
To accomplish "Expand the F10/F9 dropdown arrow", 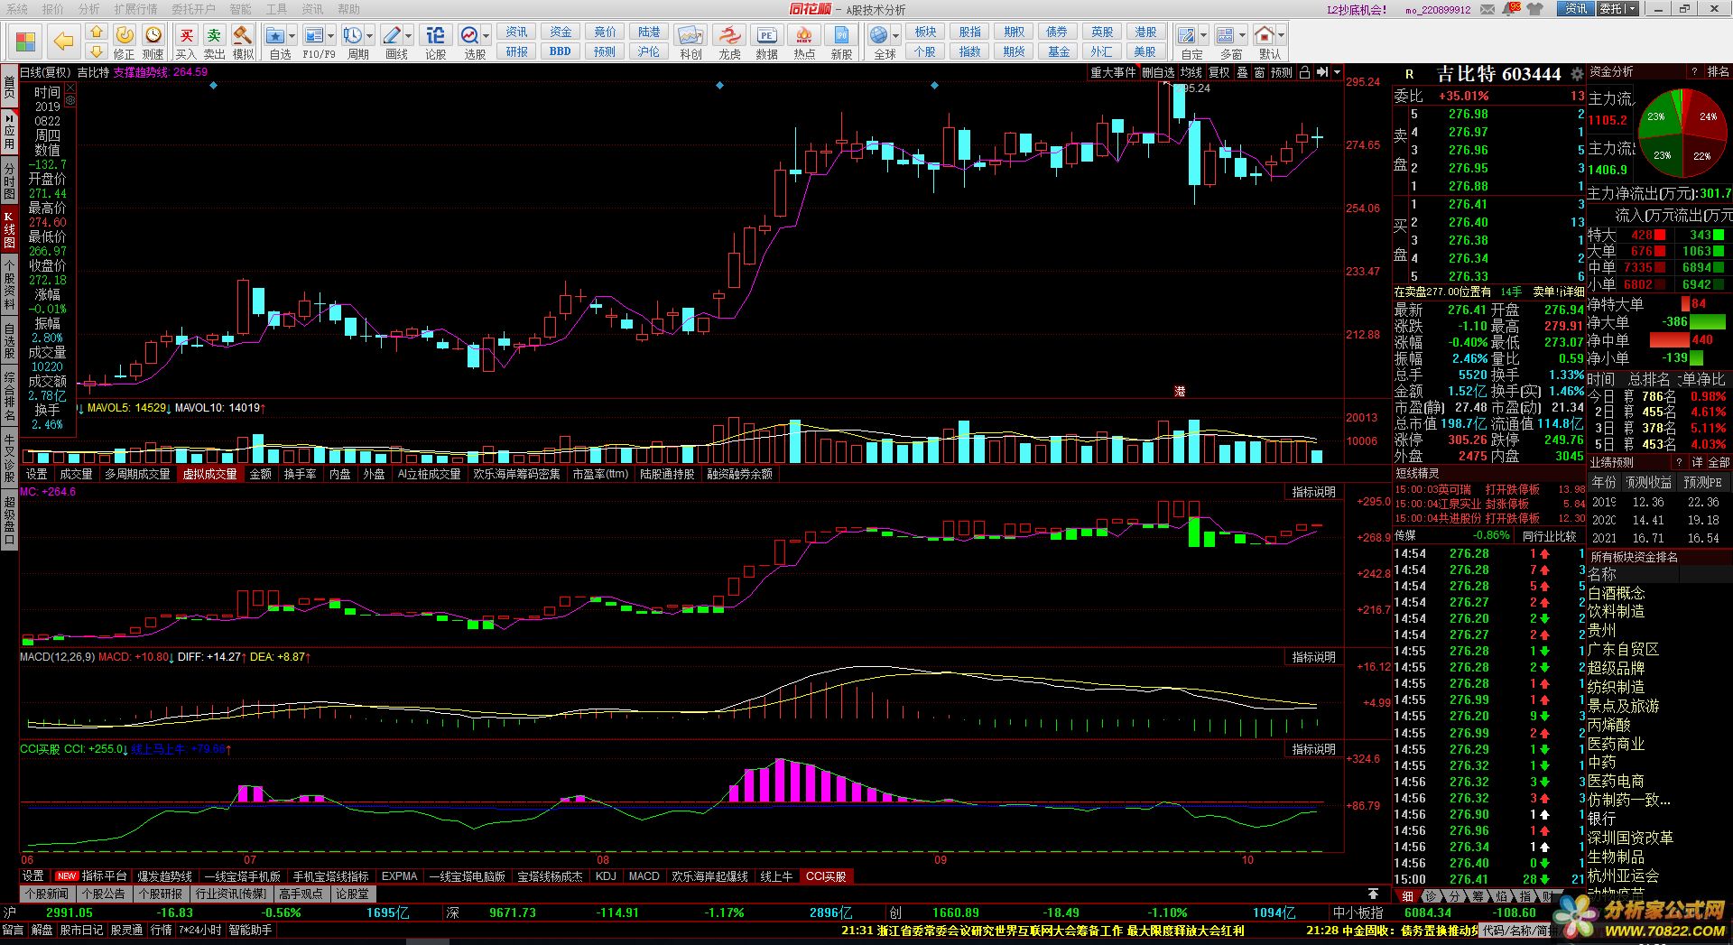I will (331, 36).
